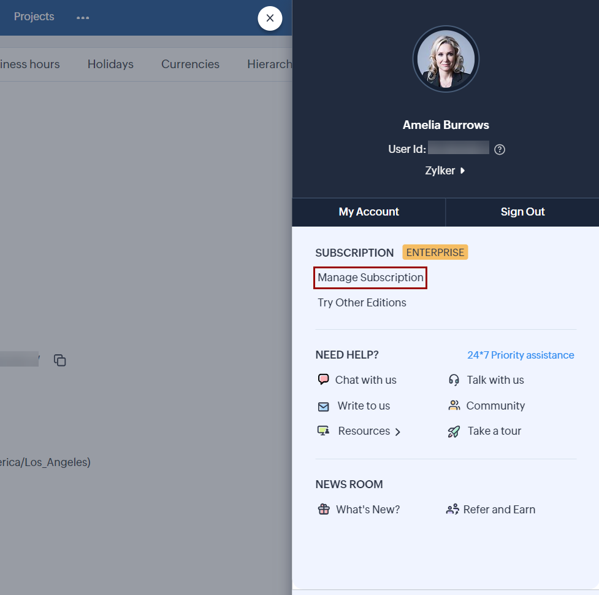Expand the Zylker organization switcher
The width and height of the screenshot is (599, 595).
point(444,171)
